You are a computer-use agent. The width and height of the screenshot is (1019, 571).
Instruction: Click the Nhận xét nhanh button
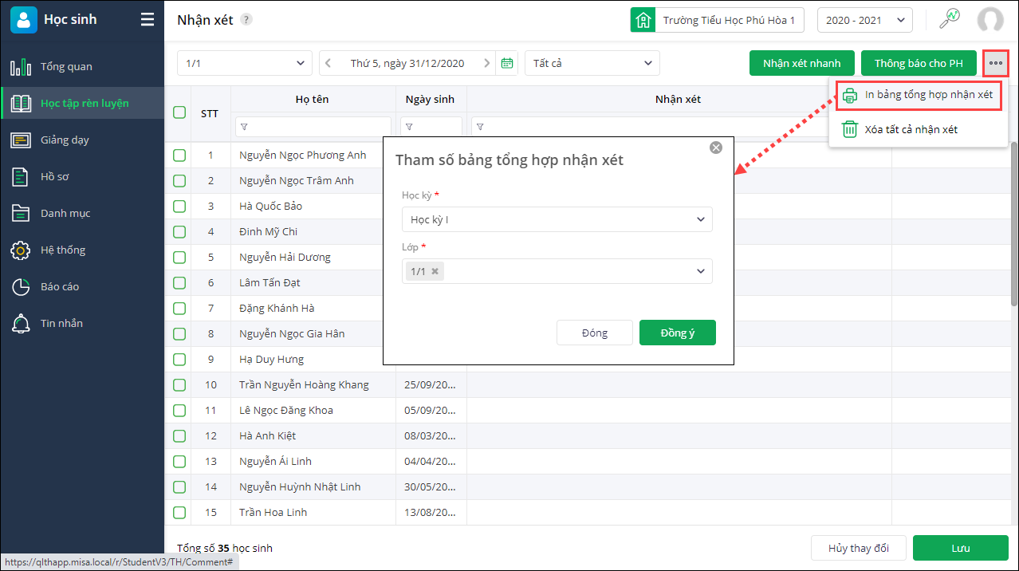tap(801, 63)
